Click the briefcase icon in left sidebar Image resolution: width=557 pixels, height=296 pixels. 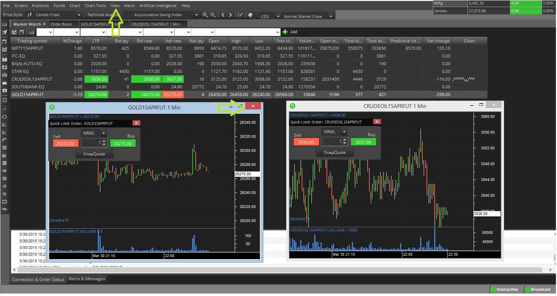[5, 90]
